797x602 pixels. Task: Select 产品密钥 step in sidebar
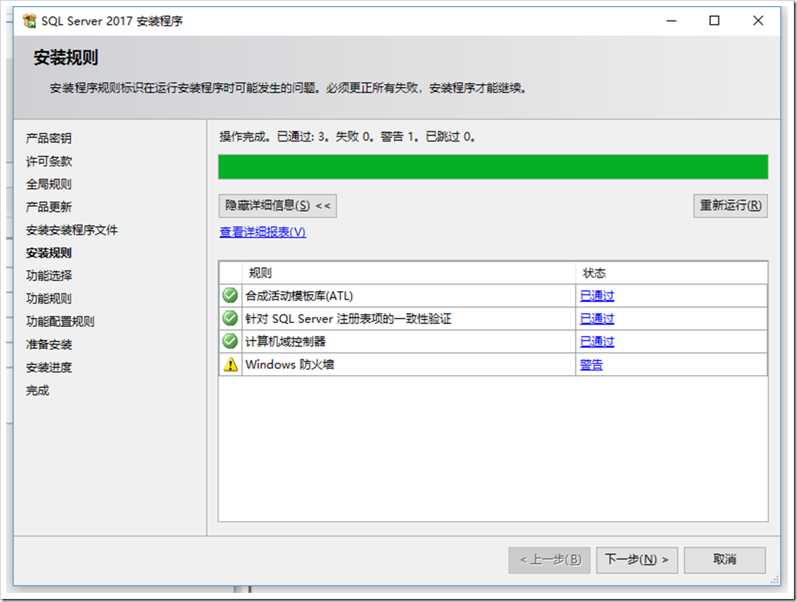tap(49, 138)
